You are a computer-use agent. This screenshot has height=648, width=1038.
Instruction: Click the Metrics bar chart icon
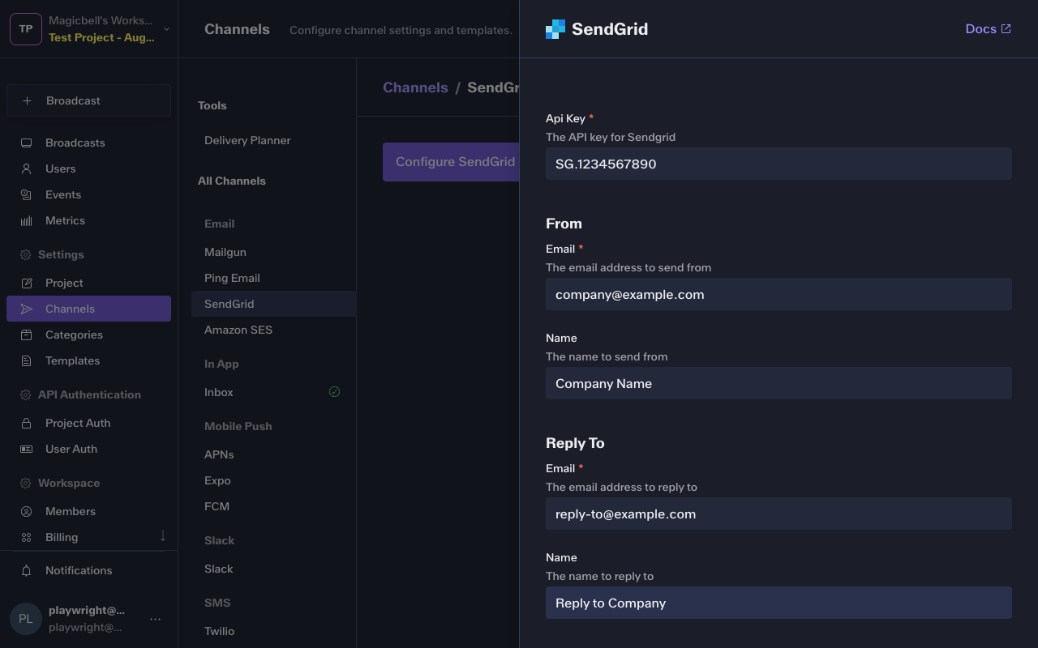click(26, 220)
